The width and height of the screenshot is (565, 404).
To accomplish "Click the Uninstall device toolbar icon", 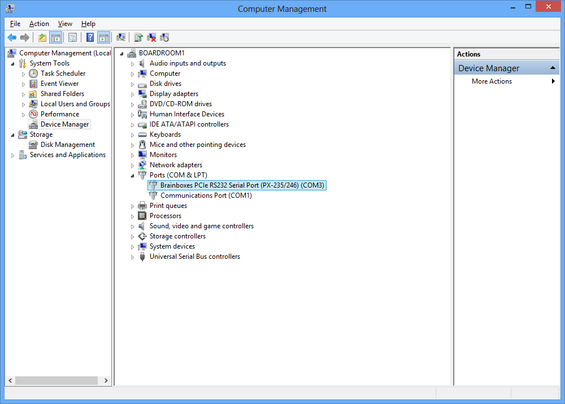I will coord(151,37).
